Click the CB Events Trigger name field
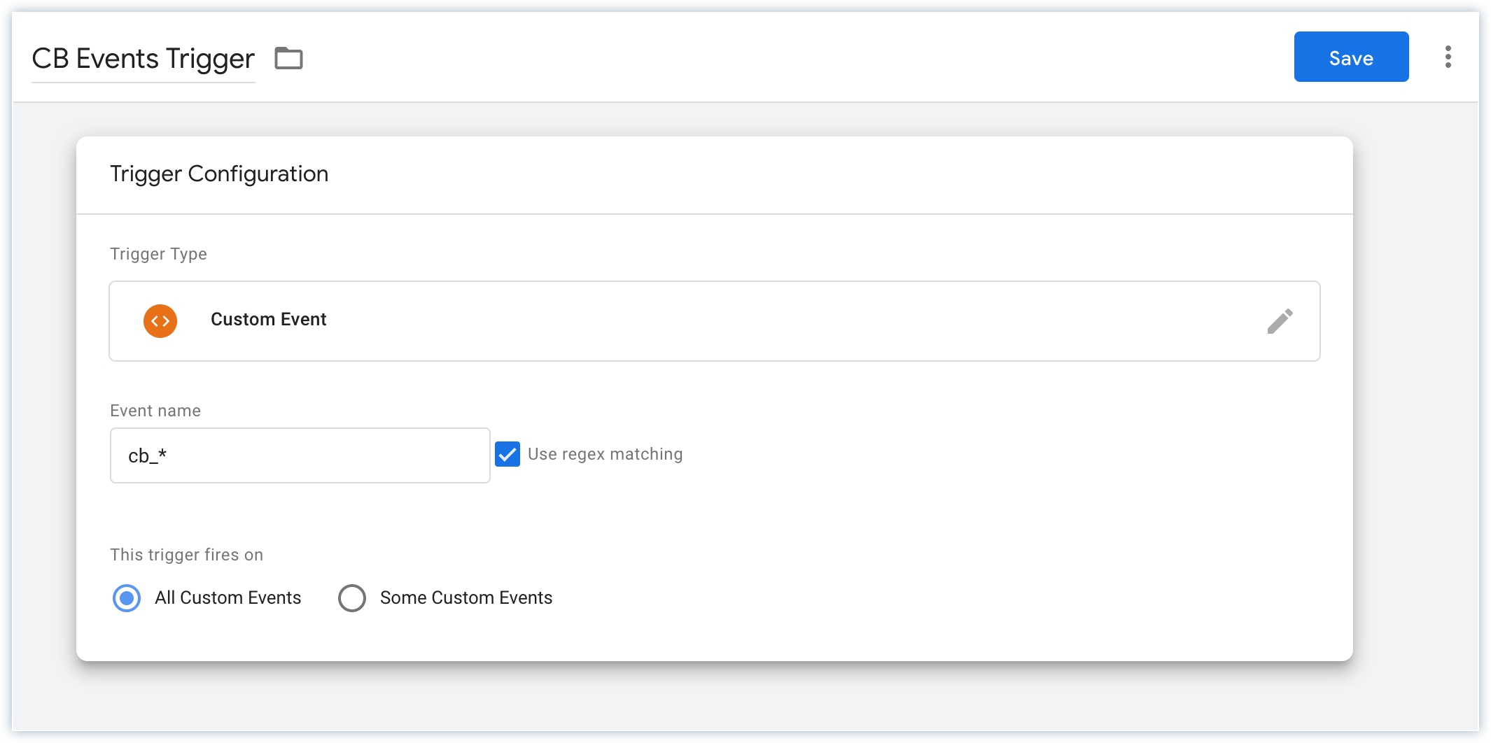The image size is (1491, 743). click(x=143, y=59)
